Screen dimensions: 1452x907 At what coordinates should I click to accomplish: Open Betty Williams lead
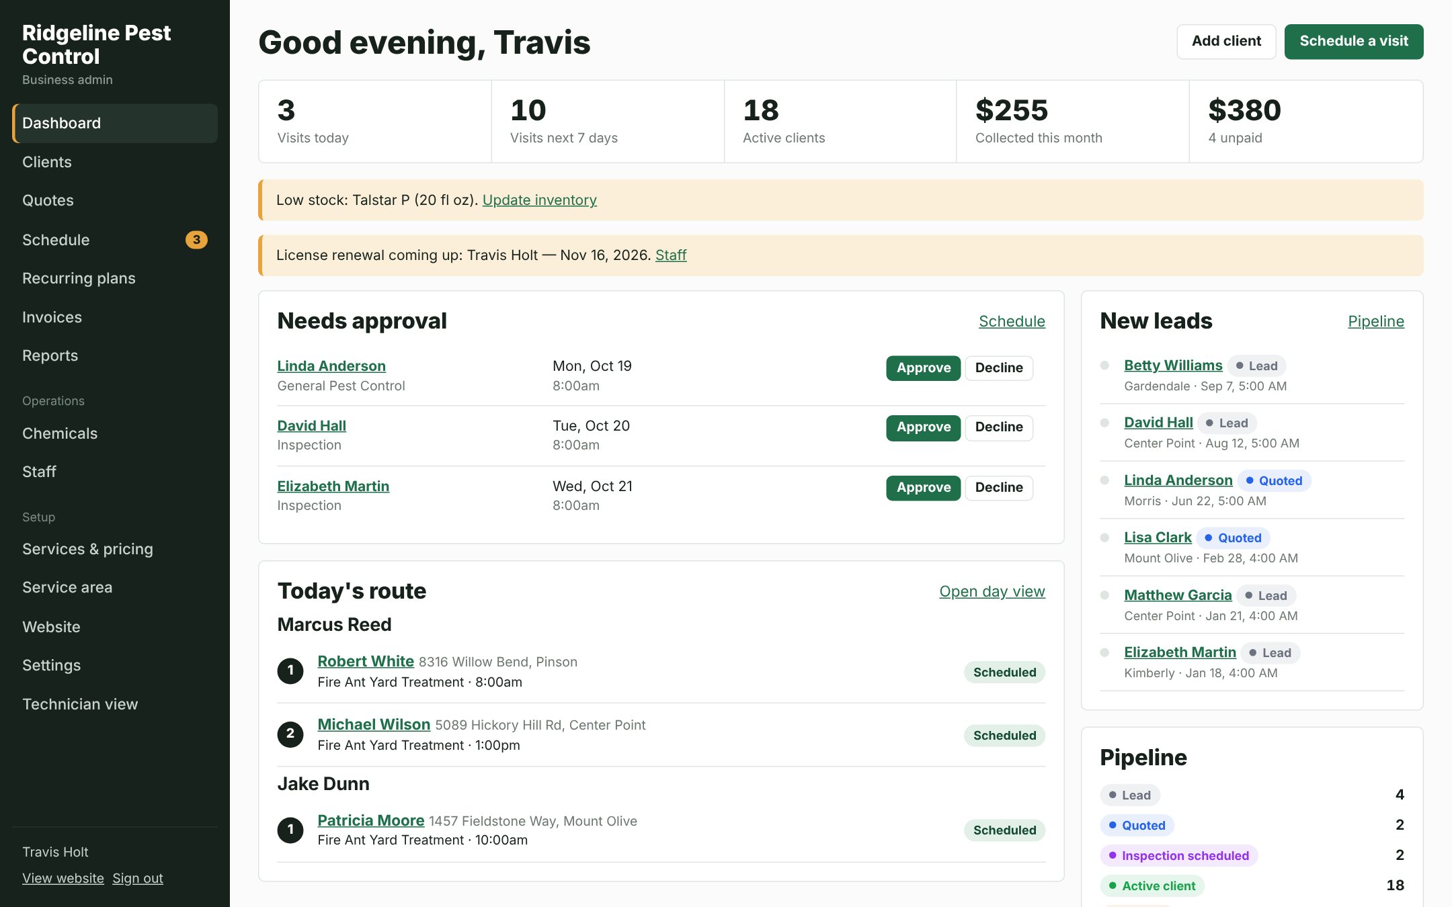(1173, 365)
